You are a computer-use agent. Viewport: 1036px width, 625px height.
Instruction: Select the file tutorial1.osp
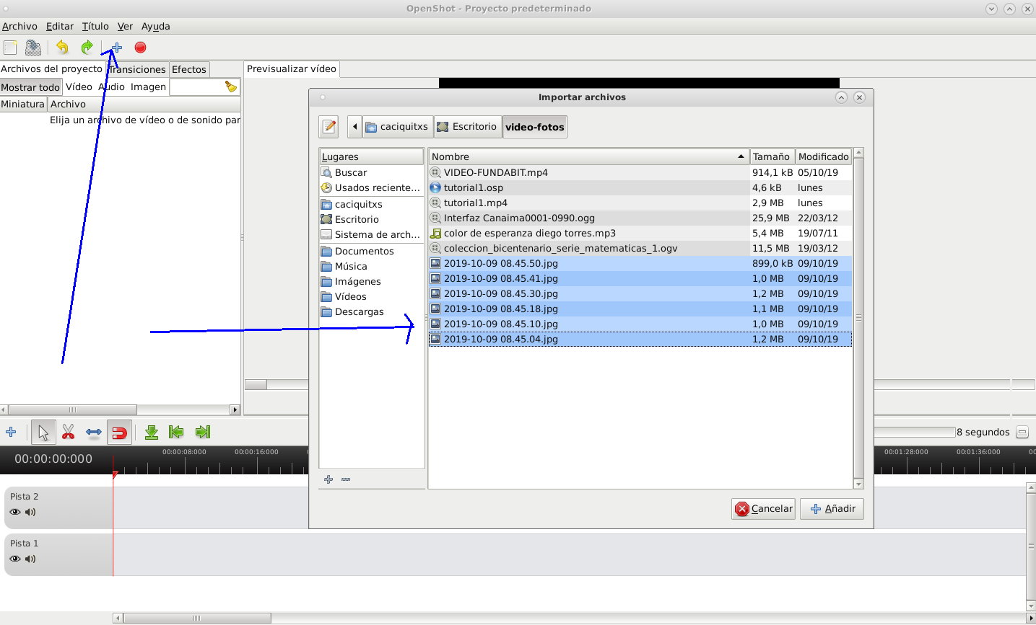(x=640, y=188)
